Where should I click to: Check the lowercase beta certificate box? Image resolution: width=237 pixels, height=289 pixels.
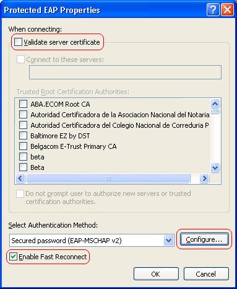(23, 157)
